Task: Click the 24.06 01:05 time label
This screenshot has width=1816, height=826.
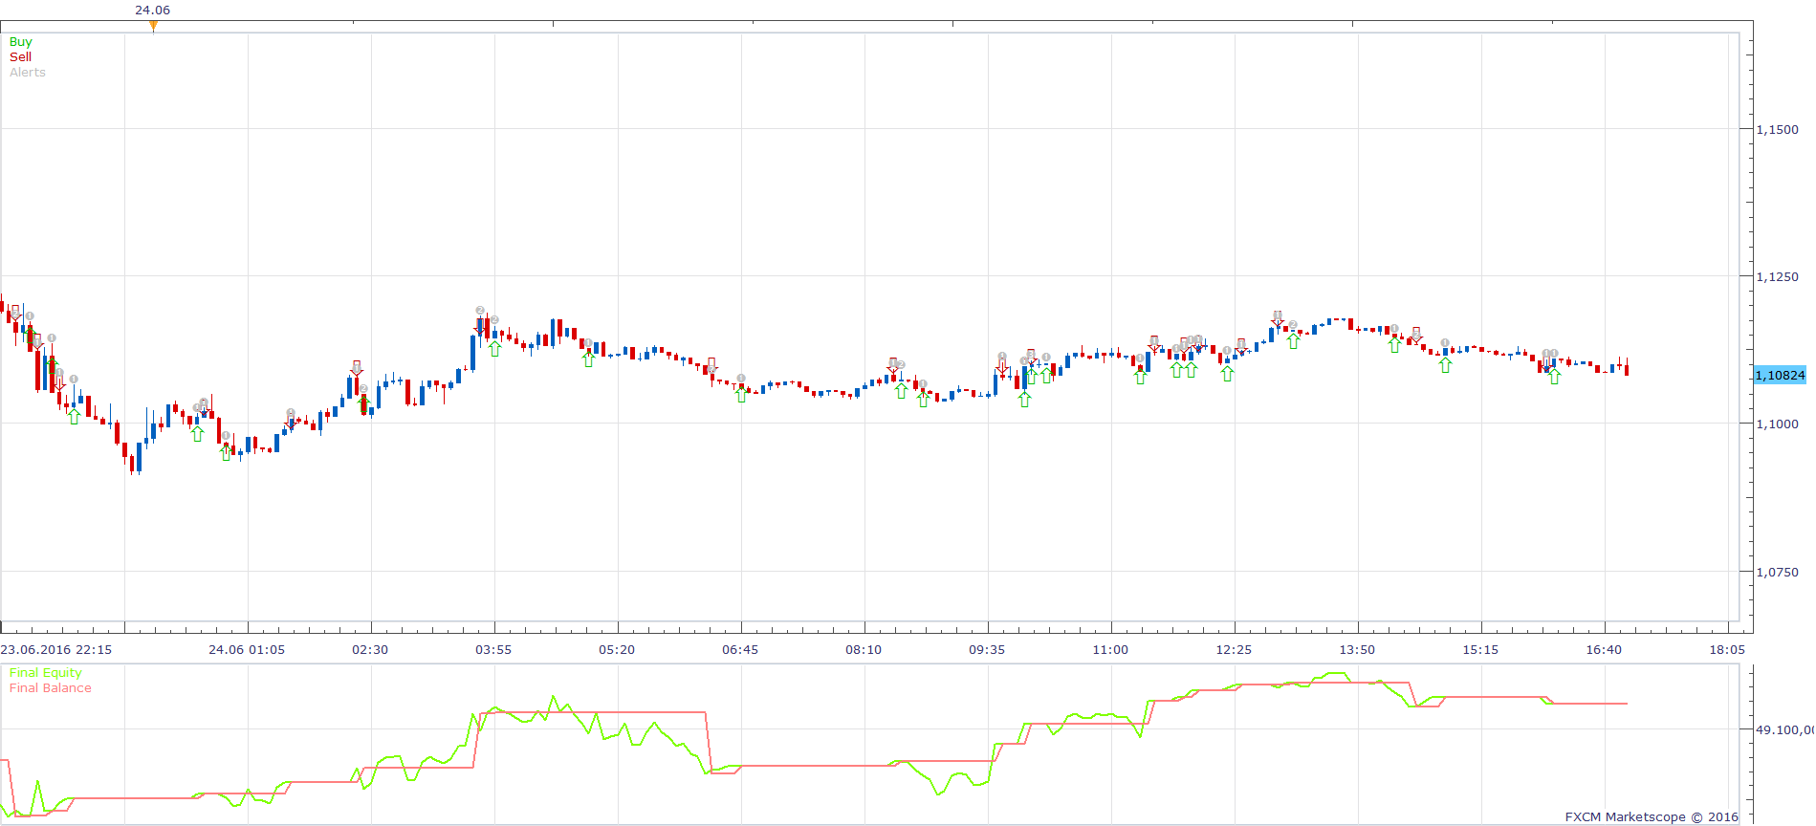Action: 247,649
